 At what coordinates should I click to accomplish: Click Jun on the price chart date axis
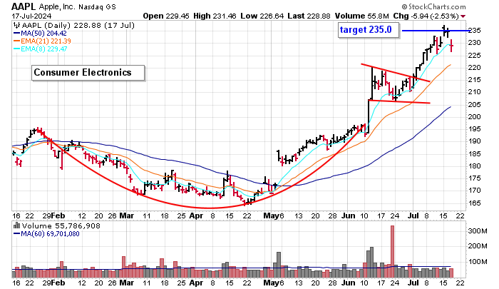coord(349,216)
